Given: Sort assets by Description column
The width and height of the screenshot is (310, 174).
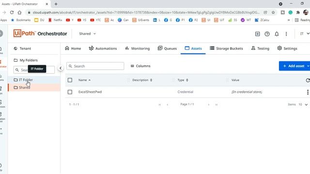Looking at the screenshot, I should click(142, 80).
